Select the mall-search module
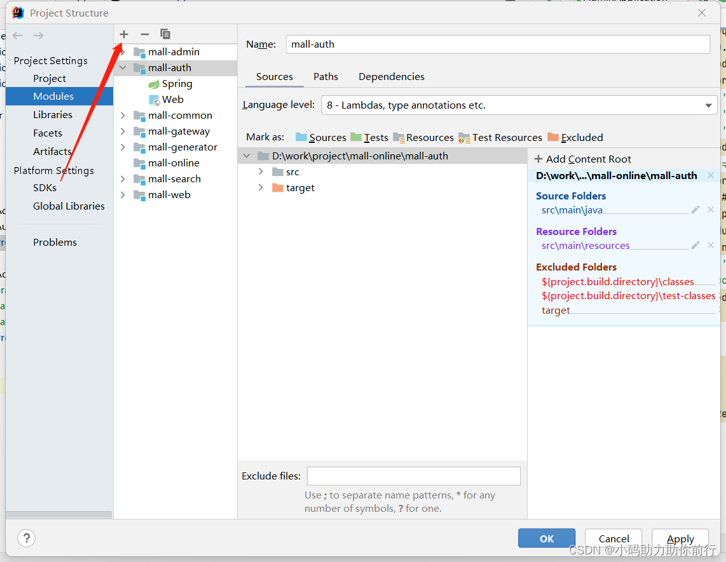Viewport: 726px width, 562px height. click(x=175, y=179)
